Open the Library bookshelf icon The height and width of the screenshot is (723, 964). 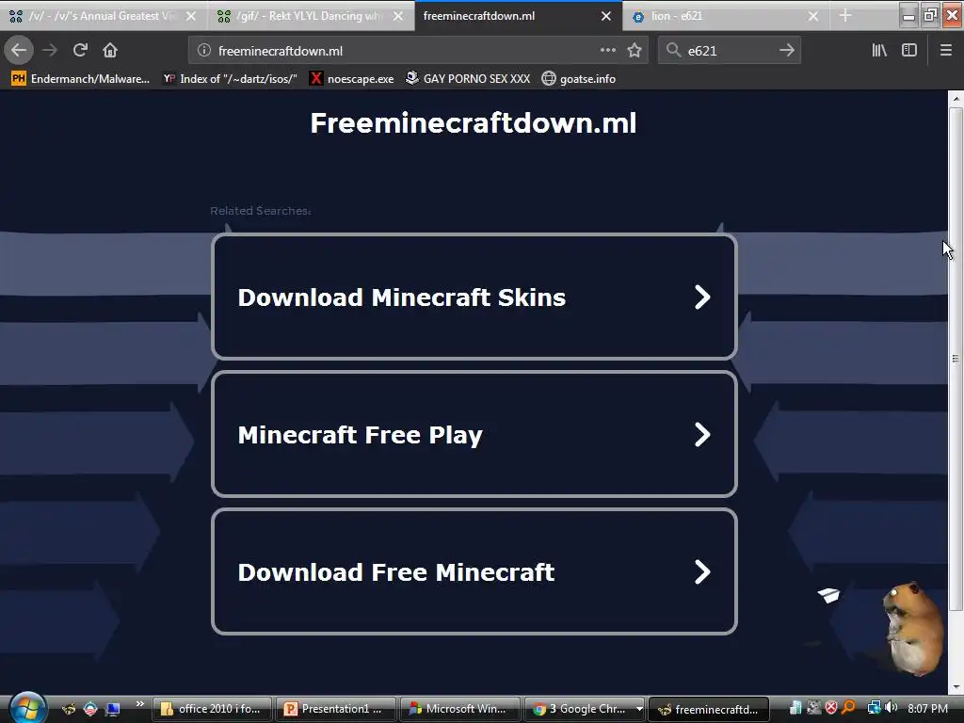(x=879, y=51)
